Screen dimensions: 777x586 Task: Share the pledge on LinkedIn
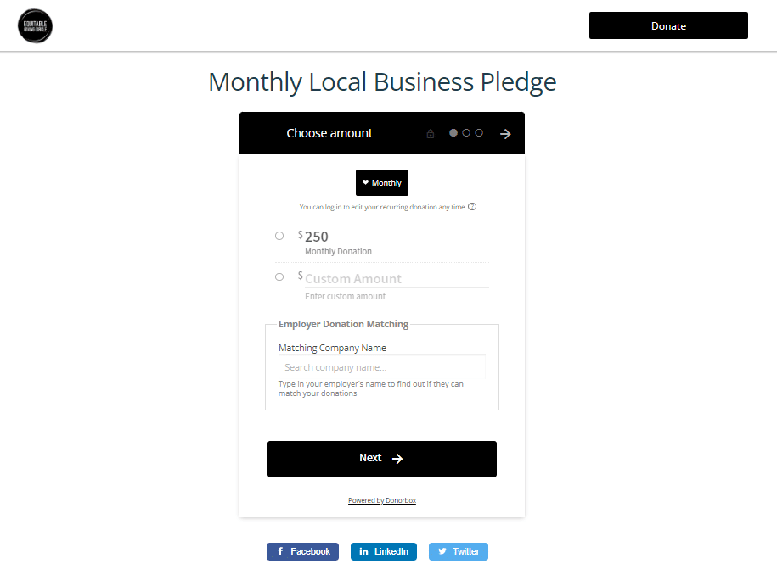coord(384,551)
